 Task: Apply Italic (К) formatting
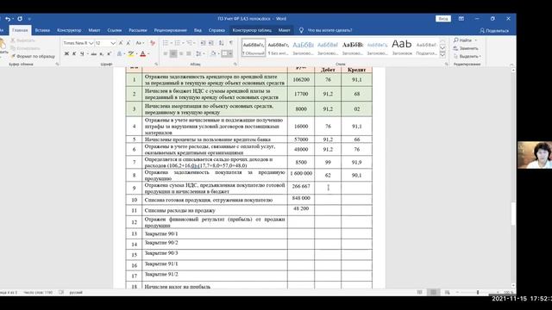click(74, 53)
